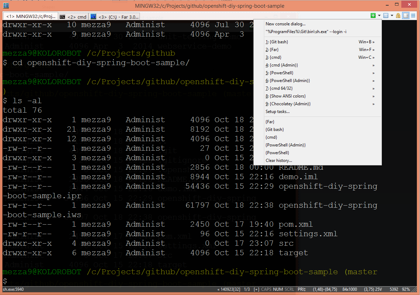Viewport: 420px width, 295px height.
Task: Click the 5392 status bar value
Action: [394, 289]
